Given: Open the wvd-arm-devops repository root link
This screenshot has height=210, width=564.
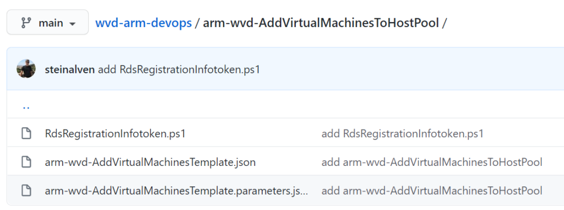Looking at the screenshot, I should (144, 23).
